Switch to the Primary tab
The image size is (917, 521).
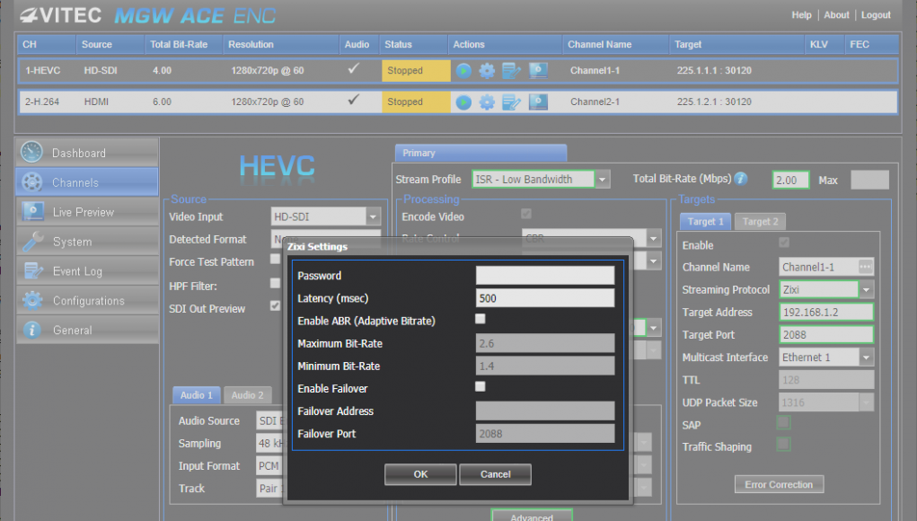coord(481,153)
